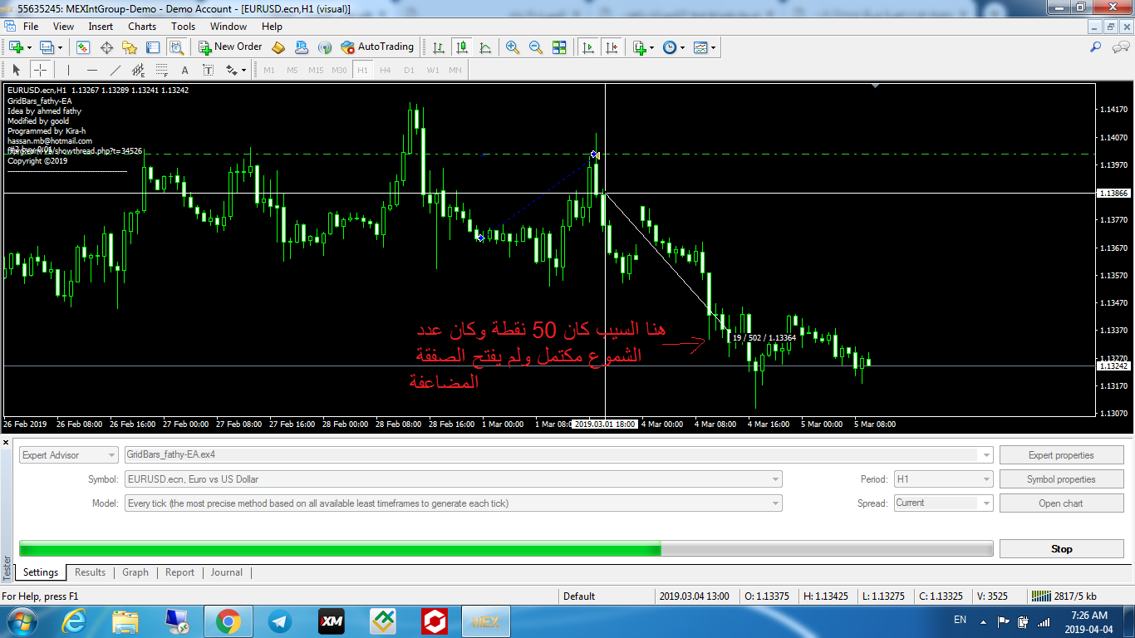Image resolution: width=1135 pixels, height=638 pixels.
Task: Open the Model dropdown with Every tick
Action: point(453,503)
